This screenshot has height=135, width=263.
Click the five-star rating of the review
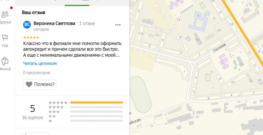click(31, 37)
